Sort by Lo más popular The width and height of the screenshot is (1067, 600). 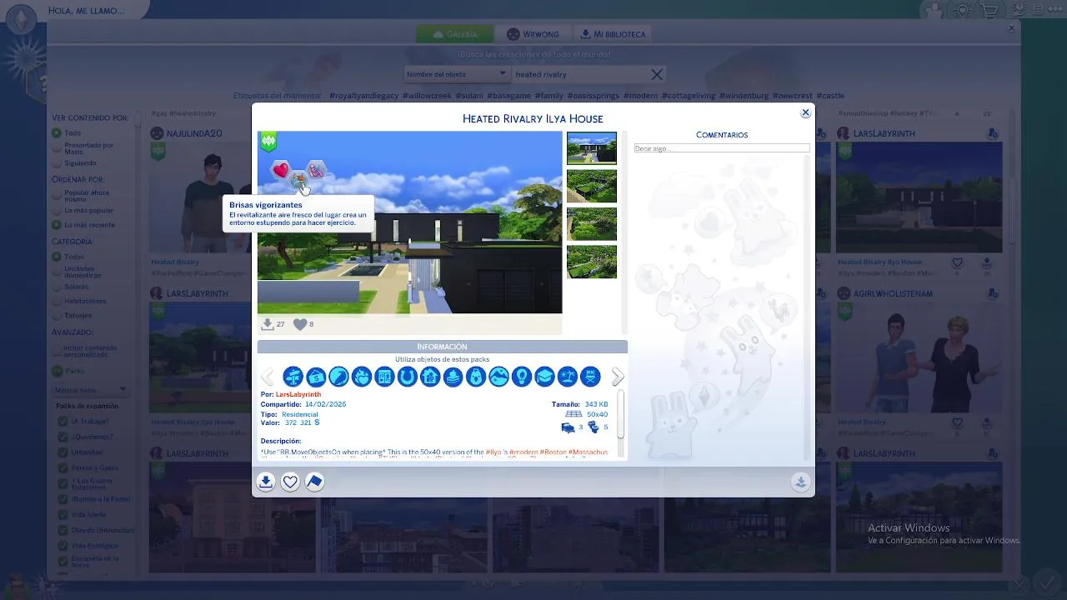coord(57,211)
